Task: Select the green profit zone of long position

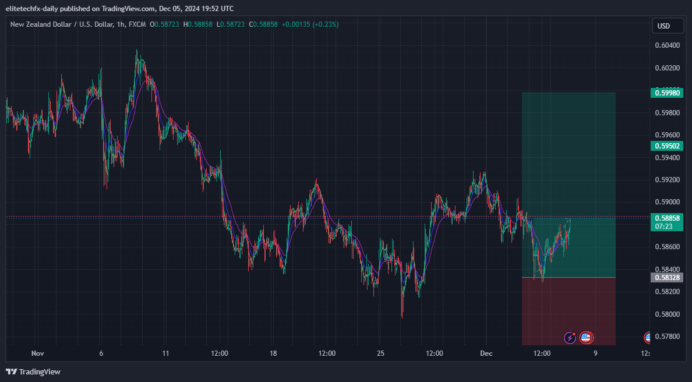Action: pyautogui.click(x=569, y=185)
